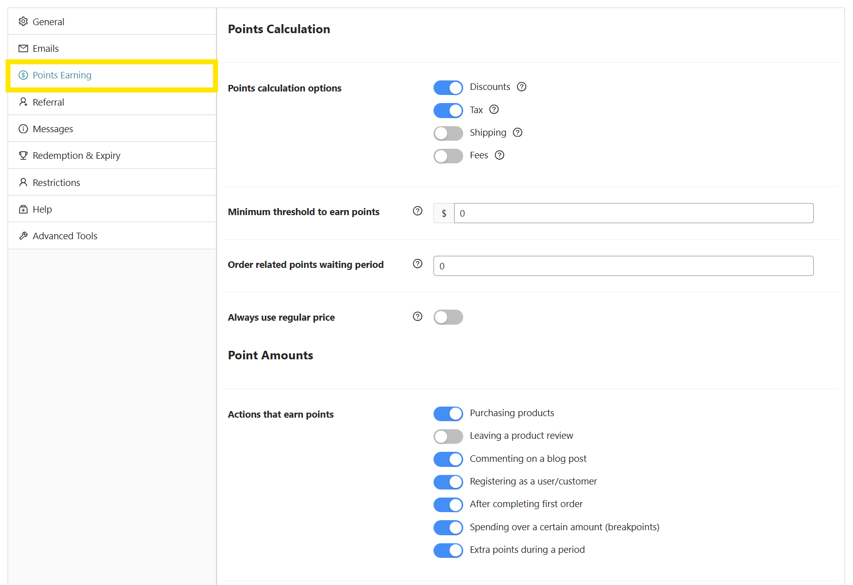Toggle Registering as a user/customer
This screenshot has width=853, height=585.
click(x=448, y=482)
